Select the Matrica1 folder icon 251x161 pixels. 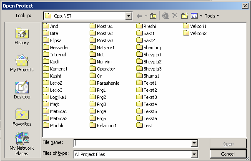(x=46, y=111)
